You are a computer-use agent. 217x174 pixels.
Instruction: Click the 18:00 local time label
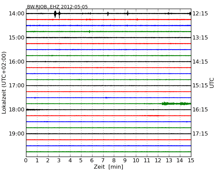click(16, 110)
